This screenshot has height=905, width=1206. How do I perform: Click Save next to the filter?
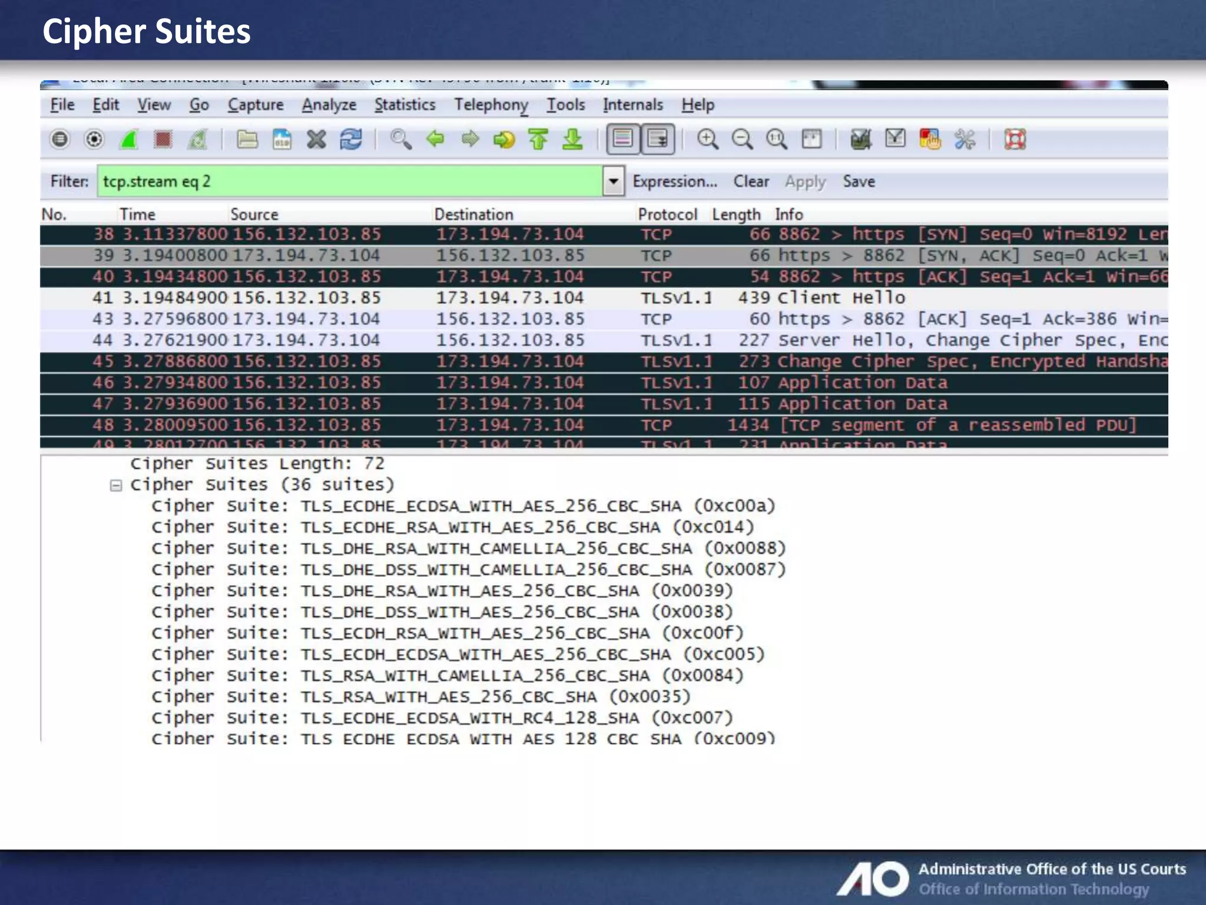pos(859,181)
